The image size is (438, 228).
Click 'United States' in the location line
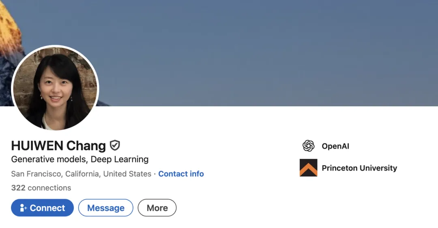(127, 174)
